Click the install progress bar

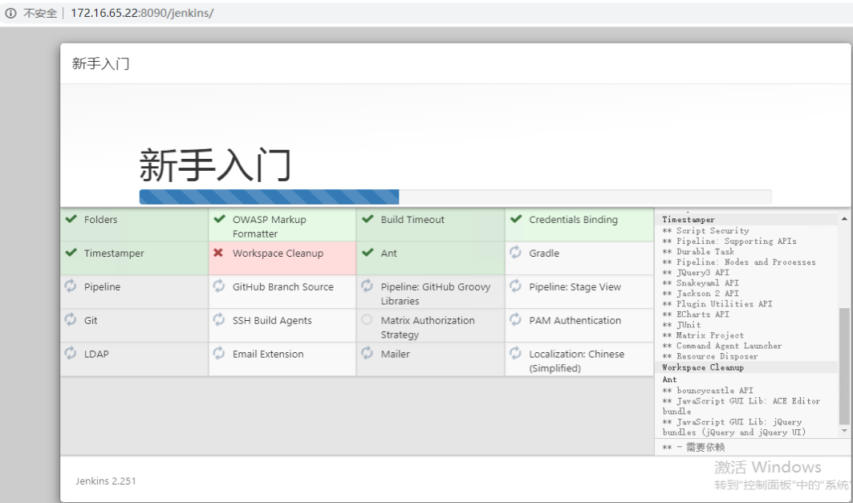pyautogui.click(x=455, y=197)
